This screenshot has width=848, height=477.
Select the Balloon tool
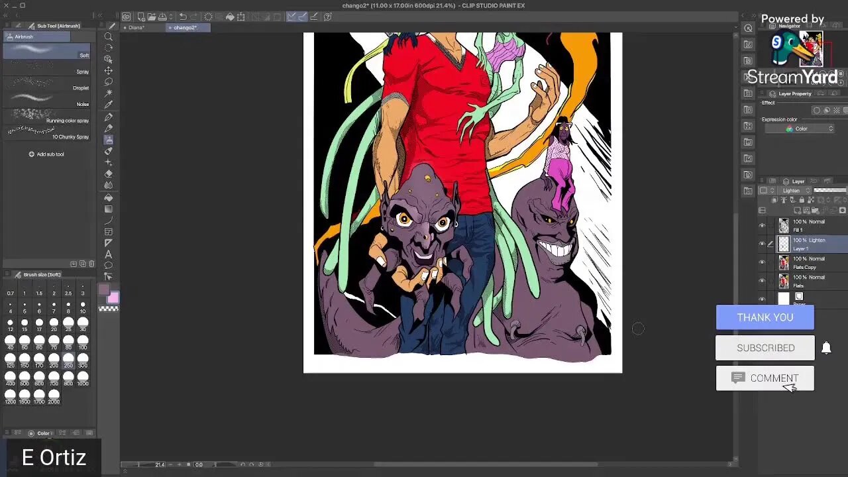point(109,266)
